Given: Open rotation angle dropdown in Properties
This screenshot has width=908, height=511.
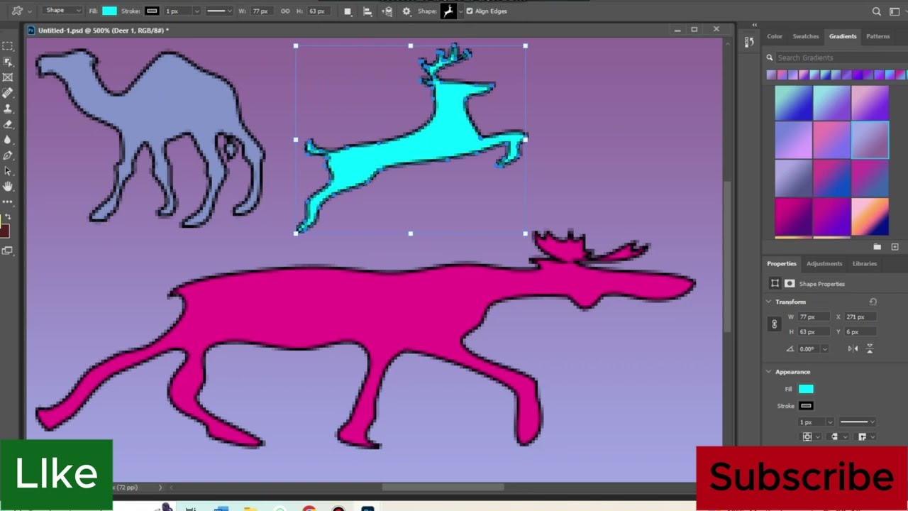Looking at the screenshot, I should (x=824, y=349).
